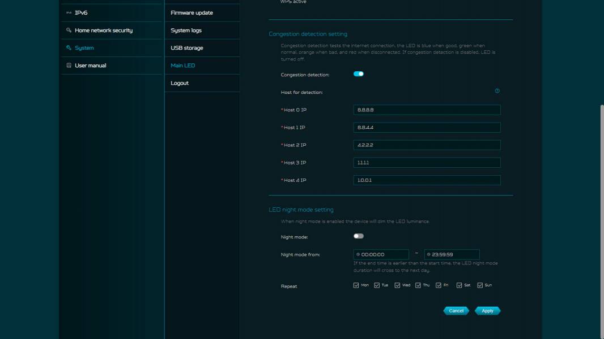604x339 pixels.
Task: Open the Firmware update page
Action: 192,12
